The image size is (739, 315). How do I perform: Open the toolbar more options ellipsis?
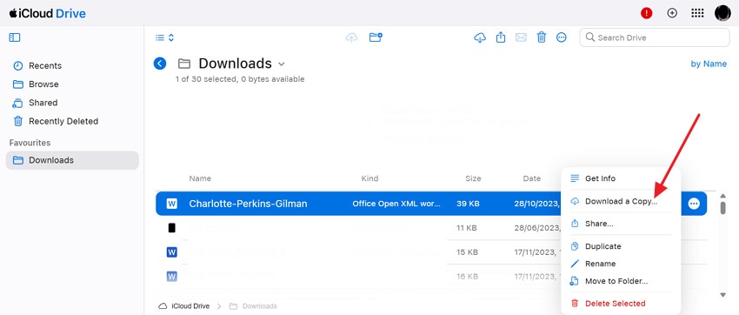pyautogui.click(x=562, y=37)
